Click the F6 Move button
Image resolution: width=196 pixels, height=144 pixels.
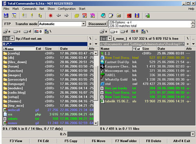[98, 141]
